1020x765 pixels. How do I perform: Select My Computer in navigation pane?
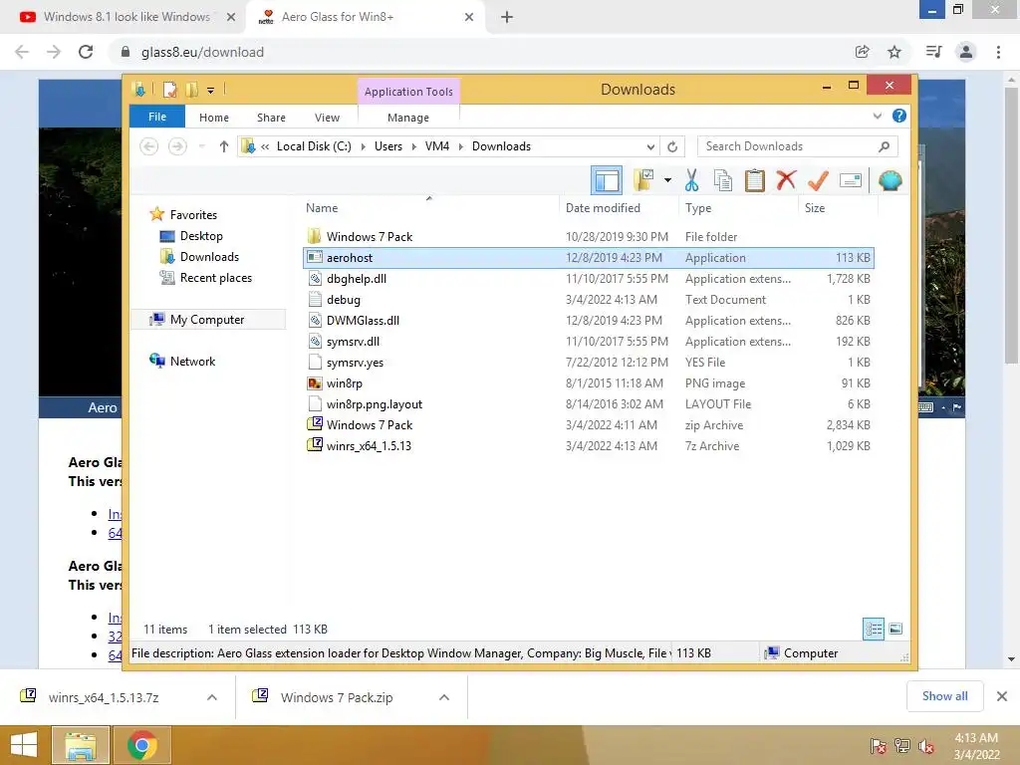207,320
